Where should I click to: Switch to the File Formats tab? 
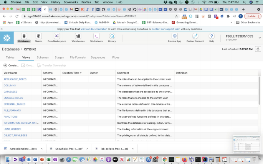[78, 57]
